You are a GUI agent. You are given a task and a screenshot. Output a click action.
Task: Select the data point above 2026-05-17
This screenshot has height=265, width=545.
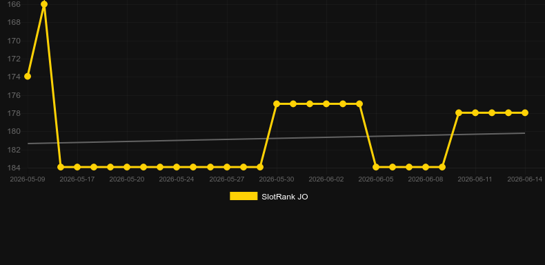(77, 167)
